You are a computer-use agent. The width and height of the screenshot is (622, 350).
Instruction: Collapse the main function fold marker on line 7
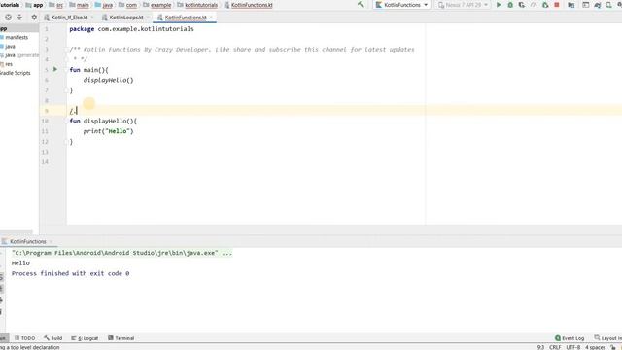click(x=67, y=90)
